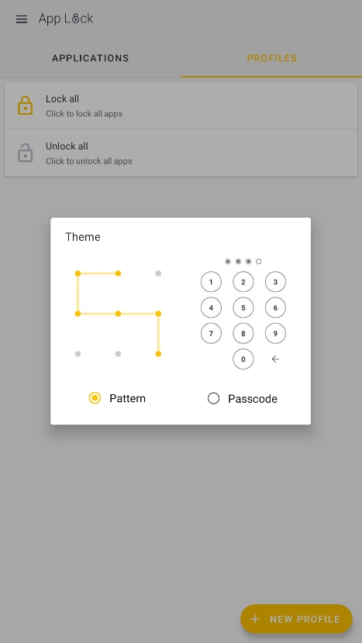The image size is (362, 643).
Task: Tap the number 9 keypad circle
Action: coord(275,333)
